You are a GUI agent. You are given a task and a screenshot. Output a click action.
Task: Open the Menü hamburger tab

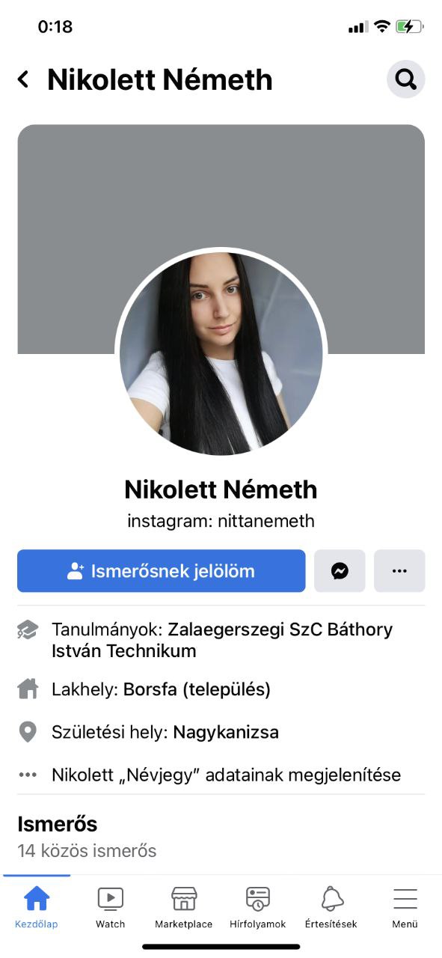405,906
